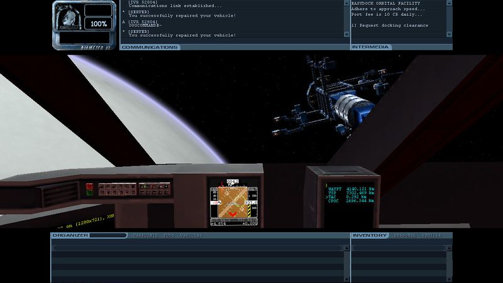
Task: Click the moving-map navigation display
Action: 233,202
